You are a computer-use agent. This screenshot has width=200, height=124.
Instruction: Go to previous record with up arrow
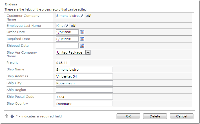point(7,116)
